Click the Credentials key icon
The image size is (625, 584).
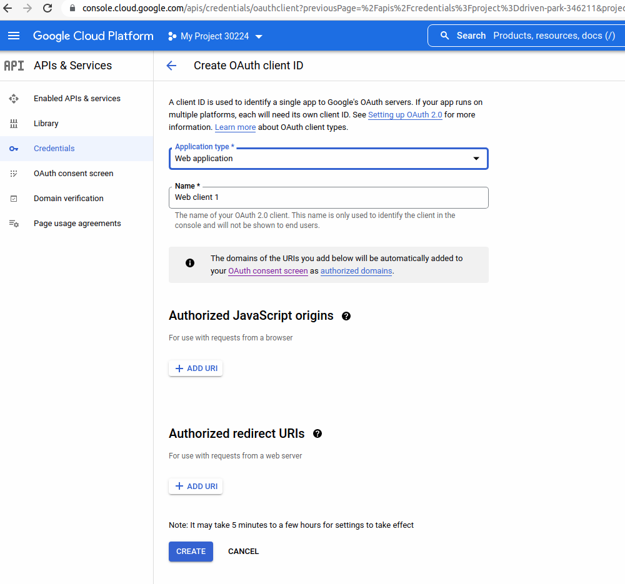tap(14, 149)
